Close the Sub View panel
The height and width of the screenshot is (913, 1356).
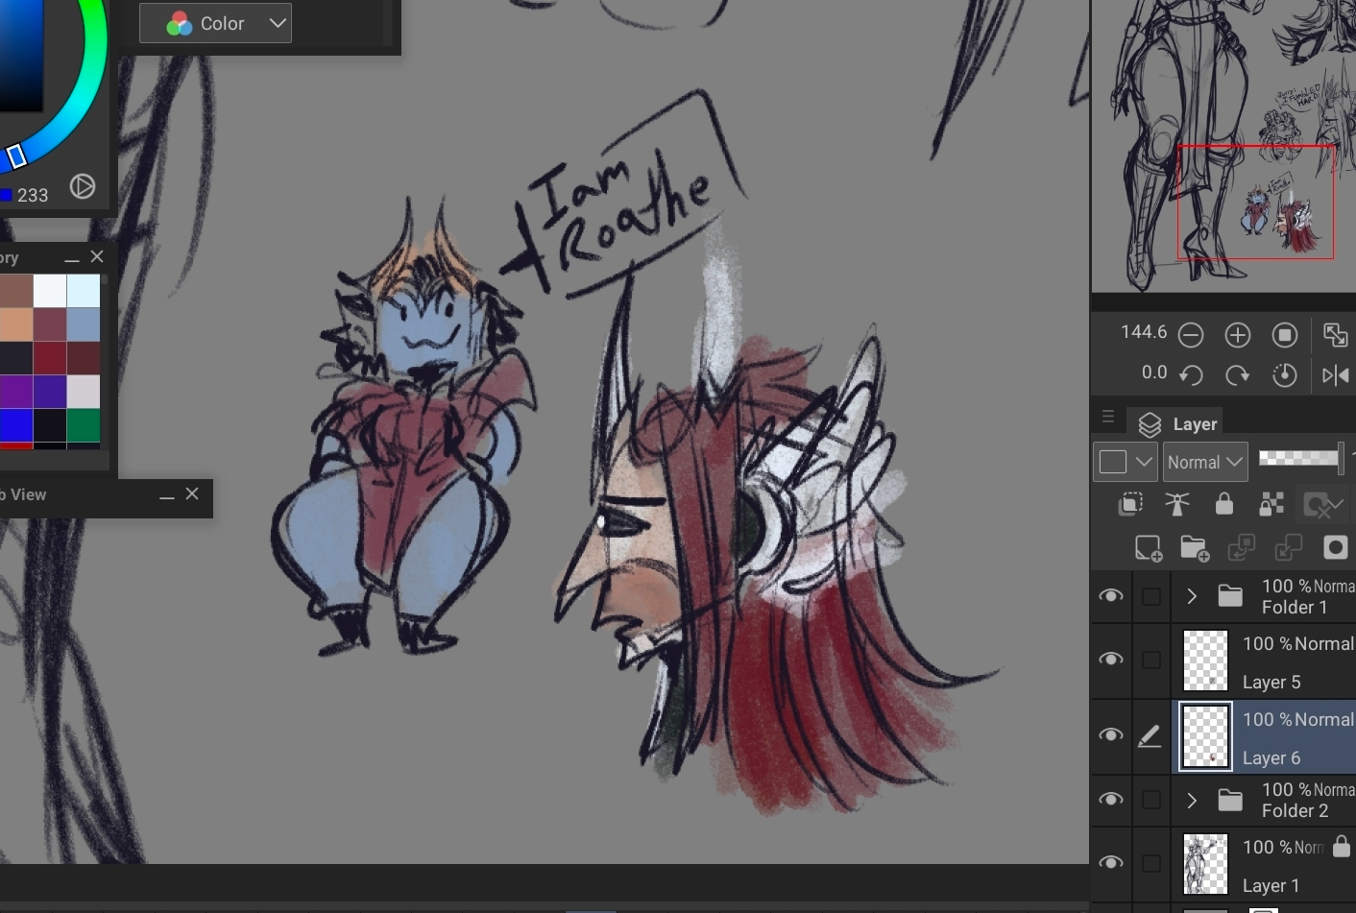coord(192,493)
